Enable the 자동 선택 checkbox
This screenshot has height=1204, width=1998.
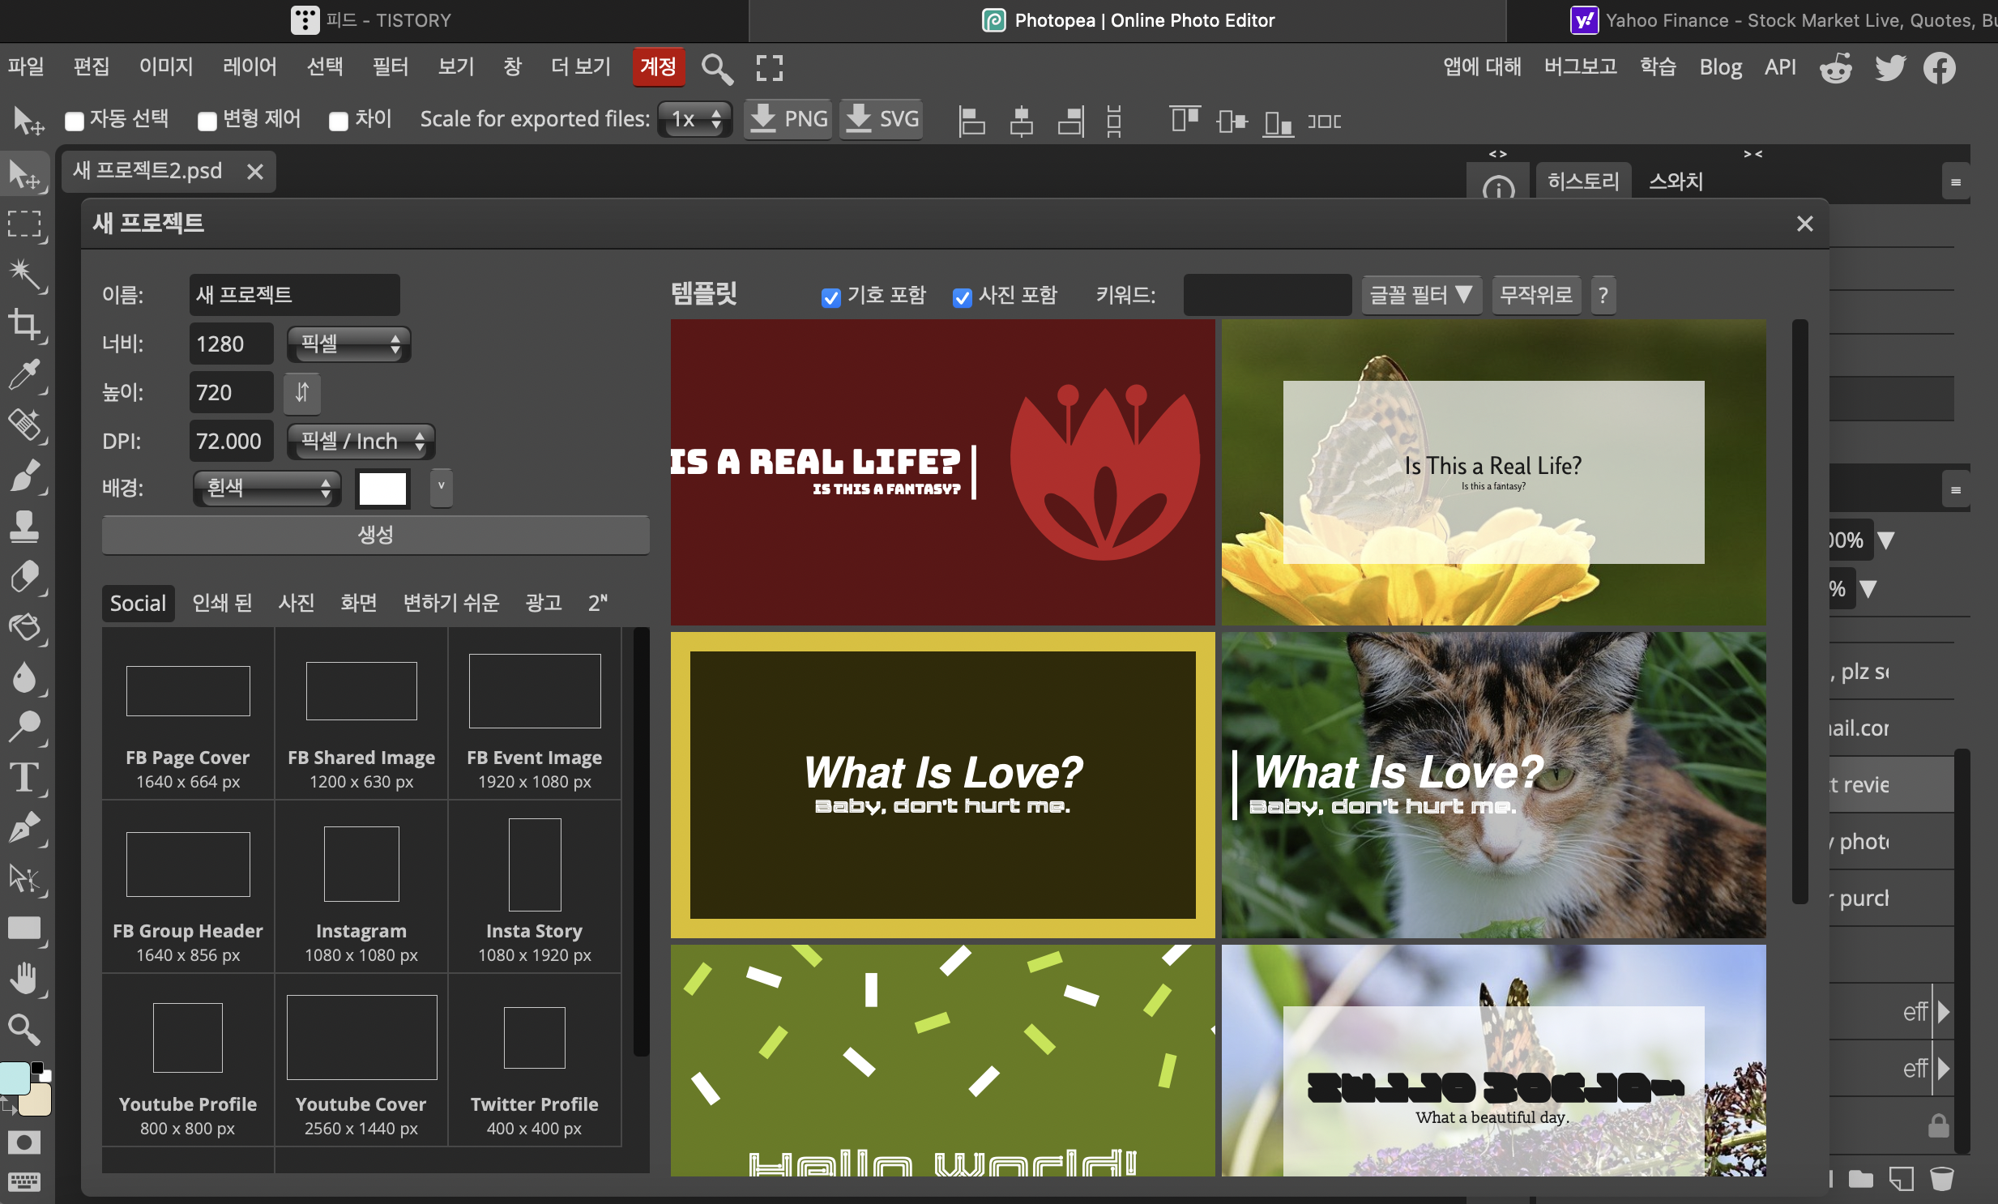pos(75,122)
